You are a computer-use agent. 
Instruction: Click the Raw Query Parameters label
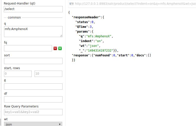(21, 106)
